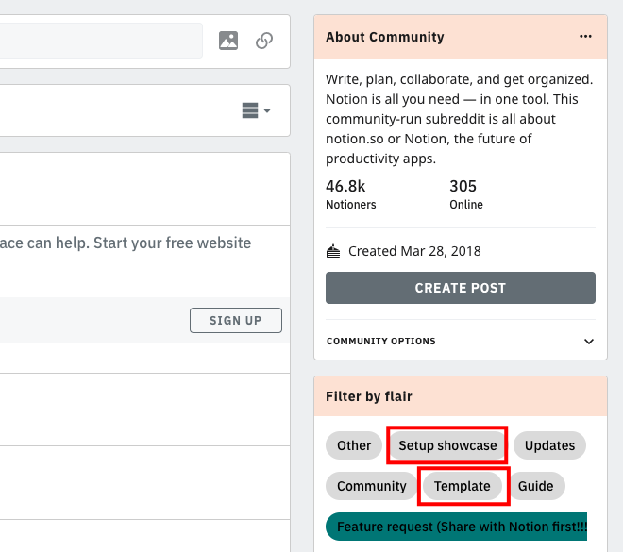Open About Community three-dots menu
The height and width of the screenshot is (552, 623).
pos(585,37)
